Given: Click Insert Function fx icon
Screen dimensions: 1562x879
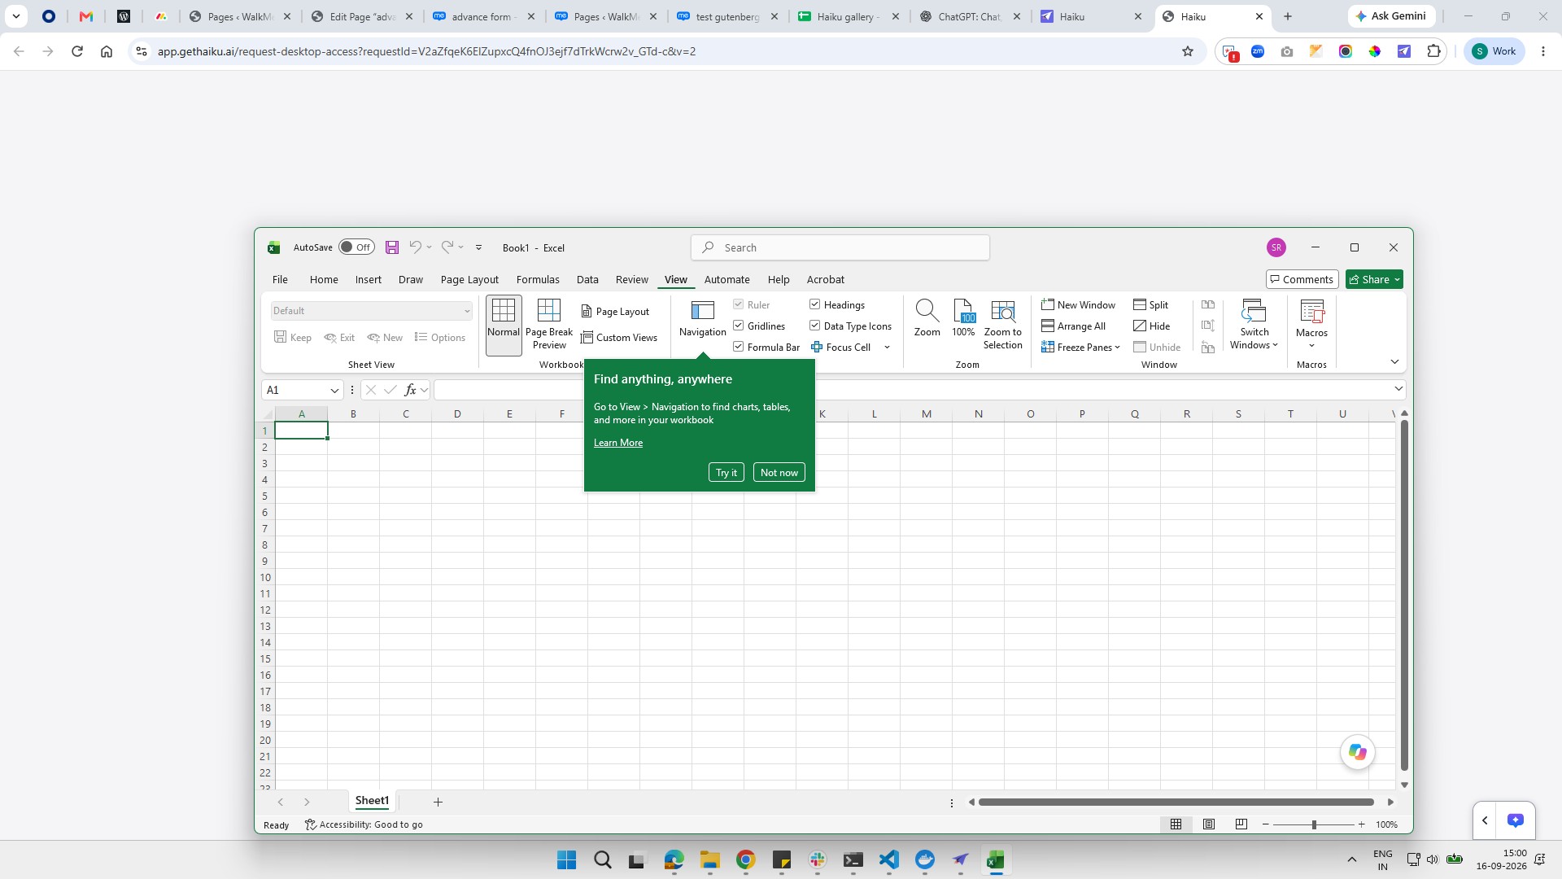Looking at the screenshot, I should [x=411, y=390].
